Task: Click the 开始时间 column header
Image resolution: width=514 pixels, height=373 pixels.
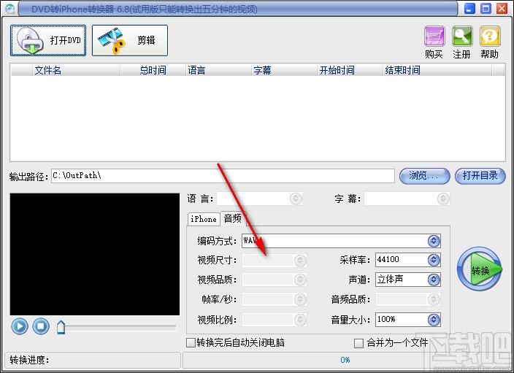Action: 350,70
